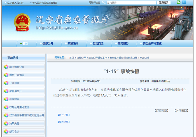This screenshot has width=196, height=137.
Task: Focus the 站内搜索 search field
Action: pyautogui.click(x=131, y=3)
